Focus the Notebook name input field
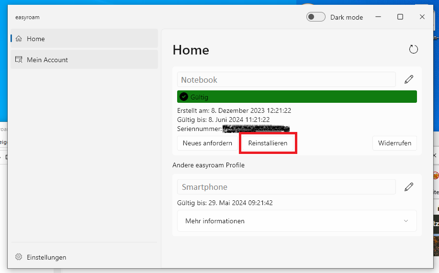 (286, 80)
